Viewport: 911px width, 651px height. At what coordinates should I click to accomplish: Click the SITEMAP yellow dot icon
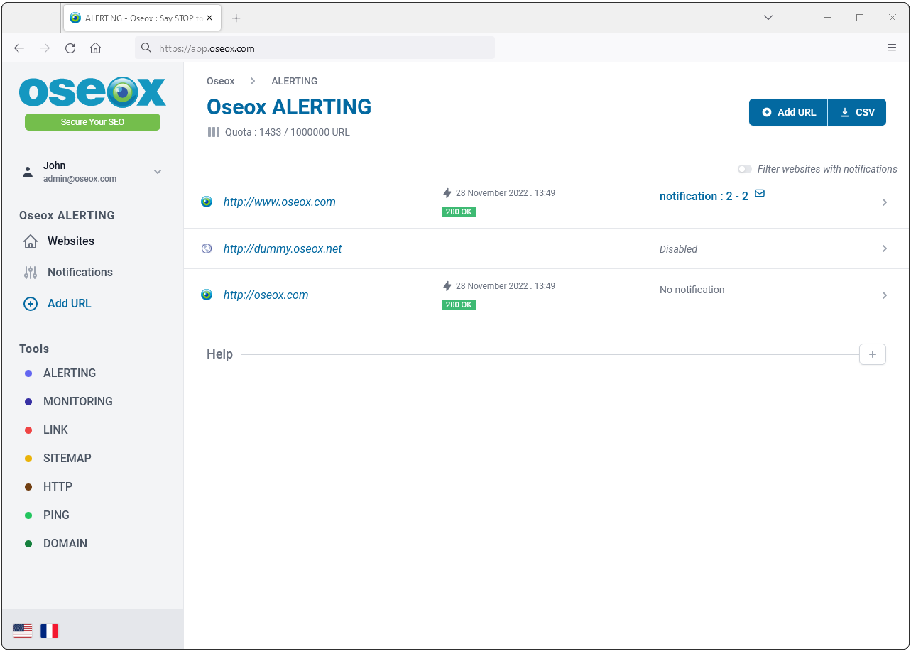click(x=28, y=459)
